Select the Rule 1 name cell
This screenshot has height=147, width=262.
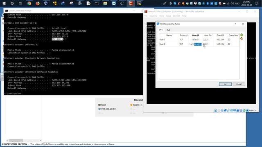[x=169, y=40]
